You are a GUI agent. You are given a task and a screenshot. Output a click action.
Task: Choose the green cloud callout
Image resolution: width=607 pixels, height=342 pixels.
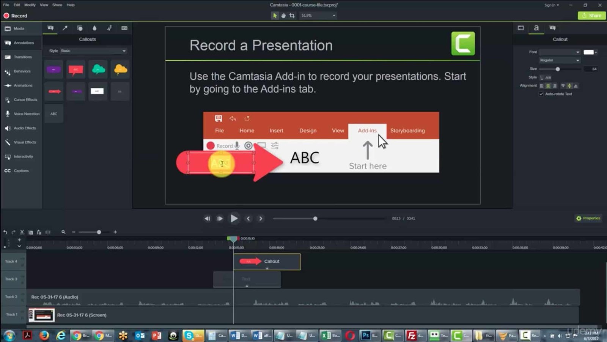(x=98, y=69)
